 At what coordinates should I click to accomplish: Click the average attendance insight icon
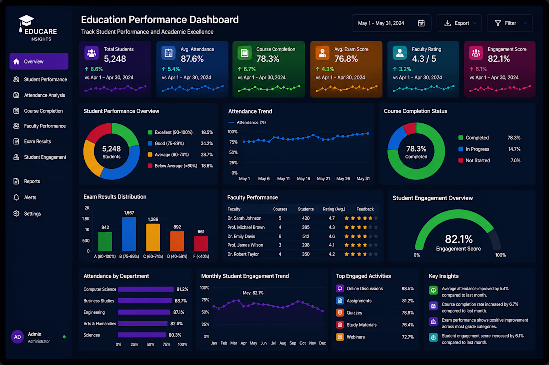tap(433, 290)
